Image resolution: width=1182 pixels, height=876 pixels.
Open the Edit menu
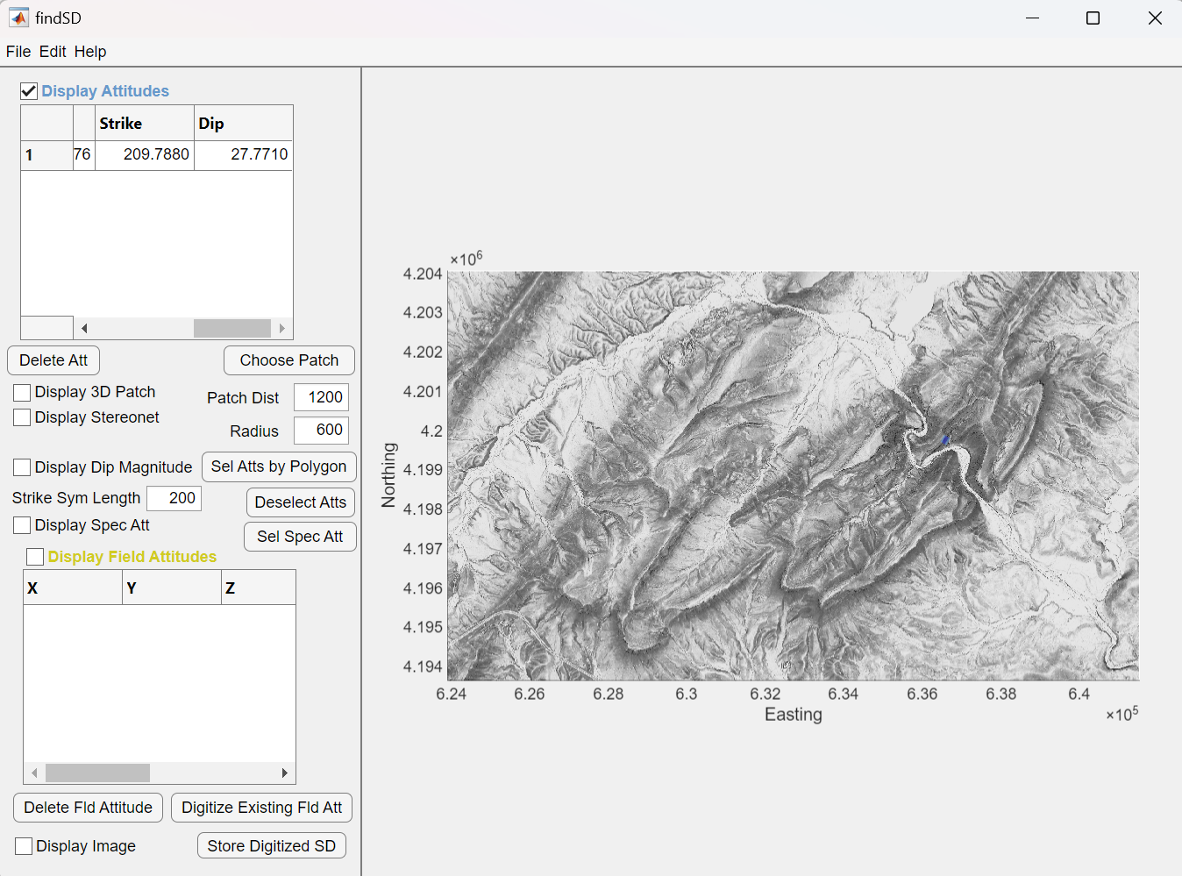53,52
